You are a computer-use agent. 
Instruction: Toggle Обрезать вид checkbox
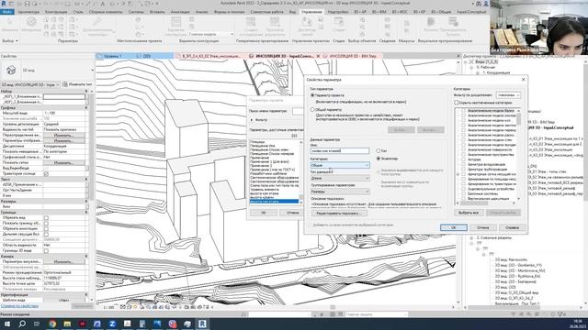[x=46, y=217]
